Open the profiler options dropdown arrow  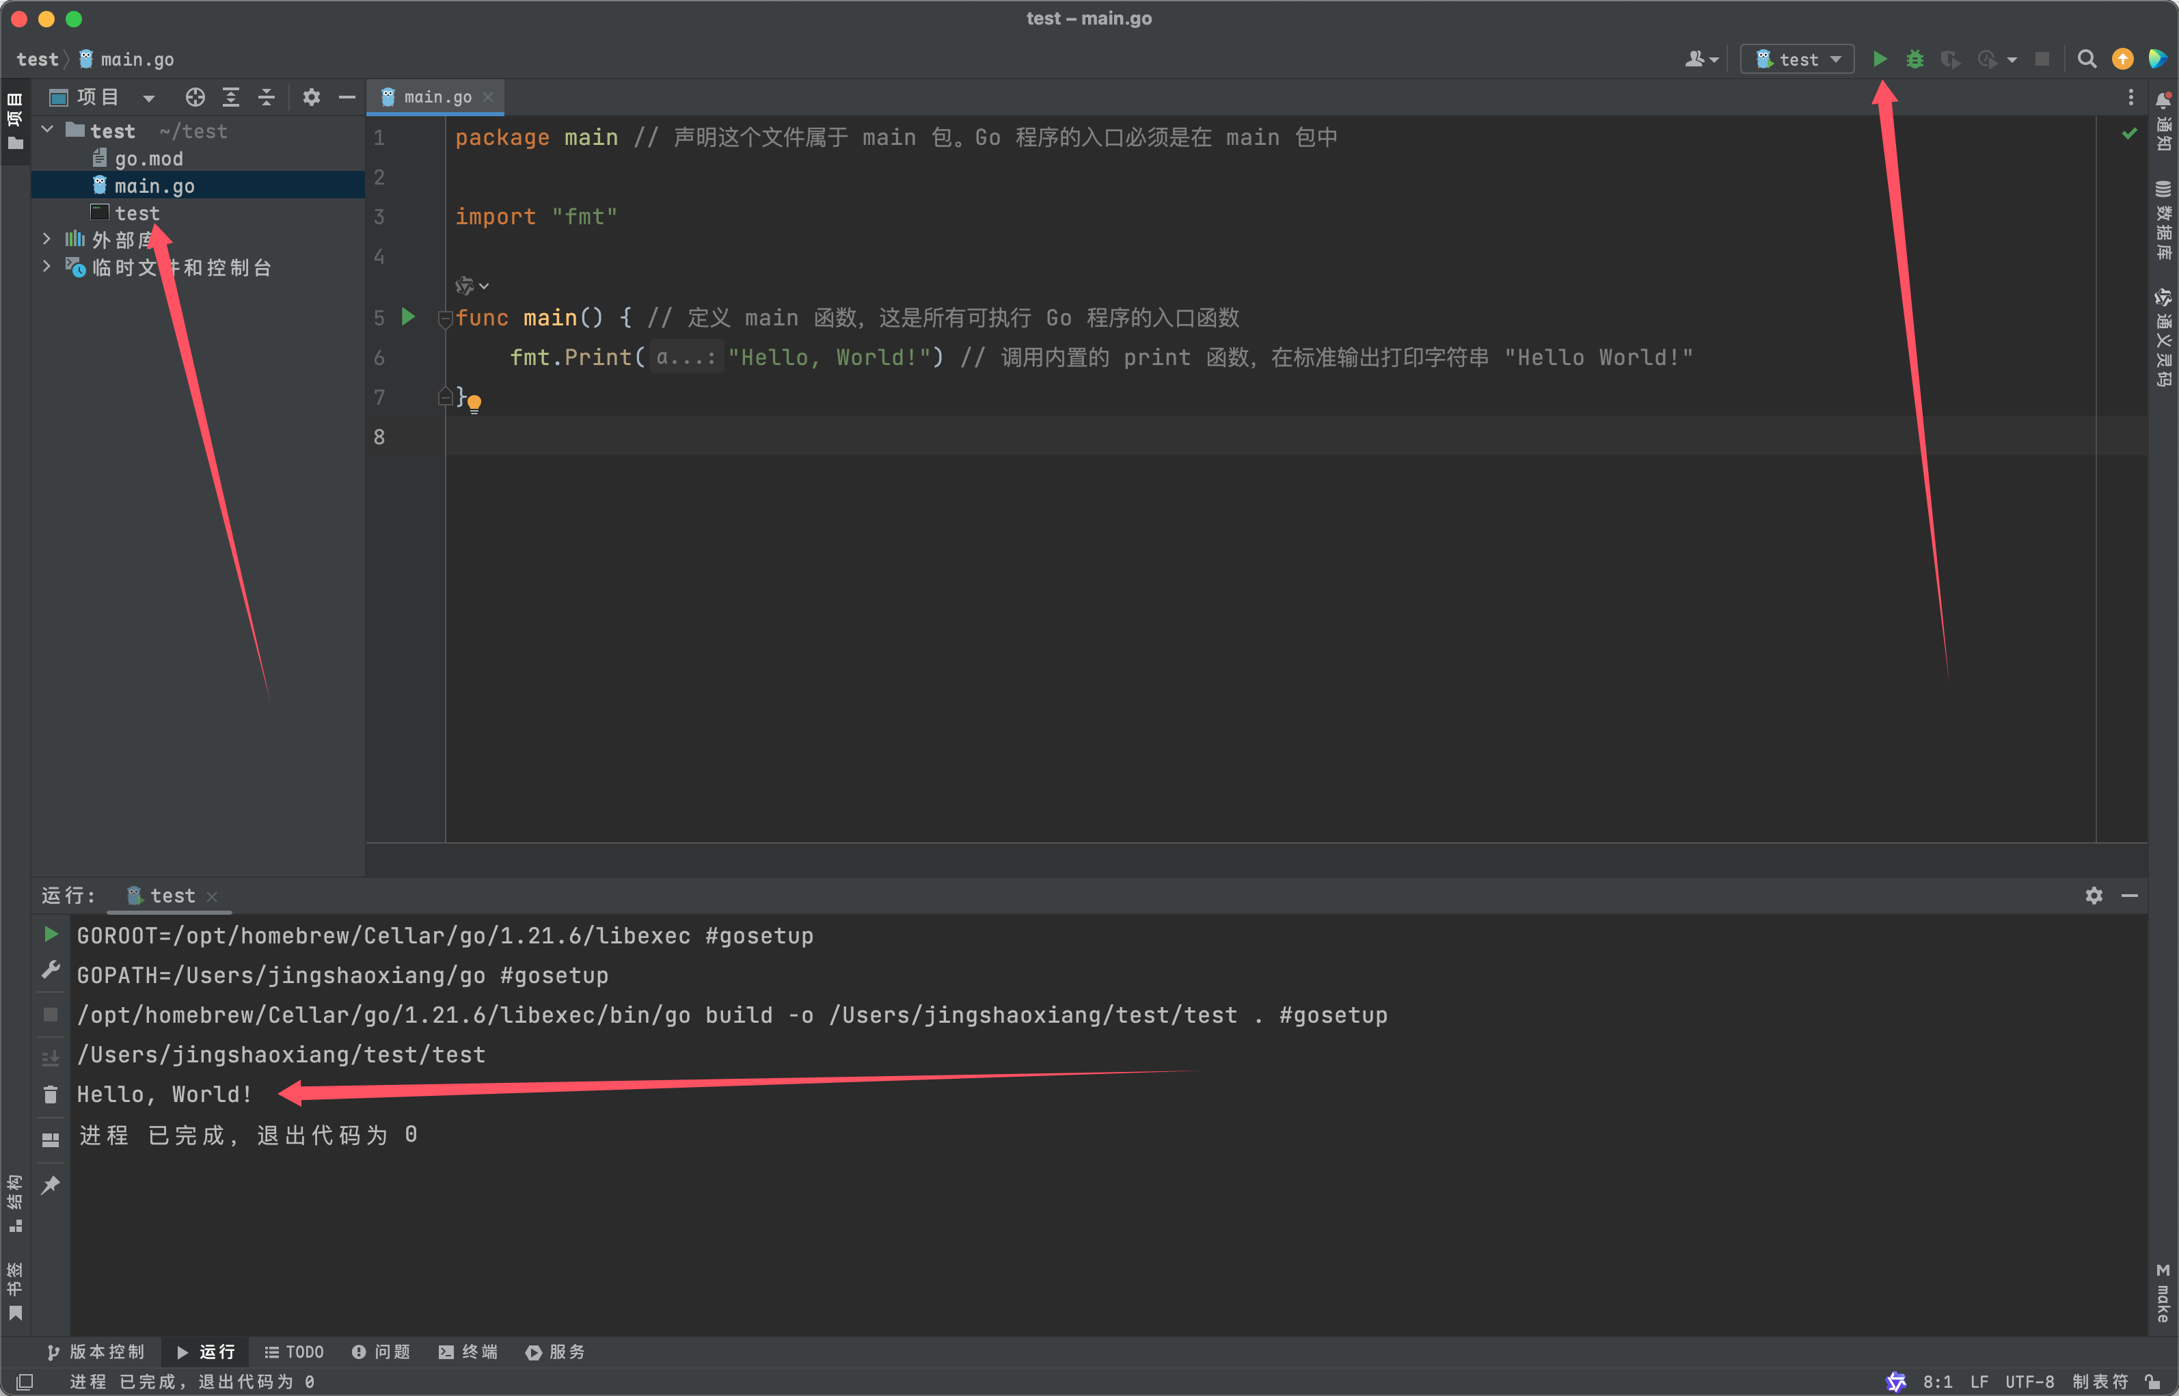[x=2012, y=60]
